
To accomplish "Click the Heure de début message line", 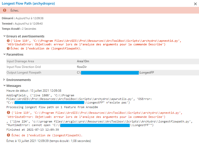I will click(x=34, y=91).
